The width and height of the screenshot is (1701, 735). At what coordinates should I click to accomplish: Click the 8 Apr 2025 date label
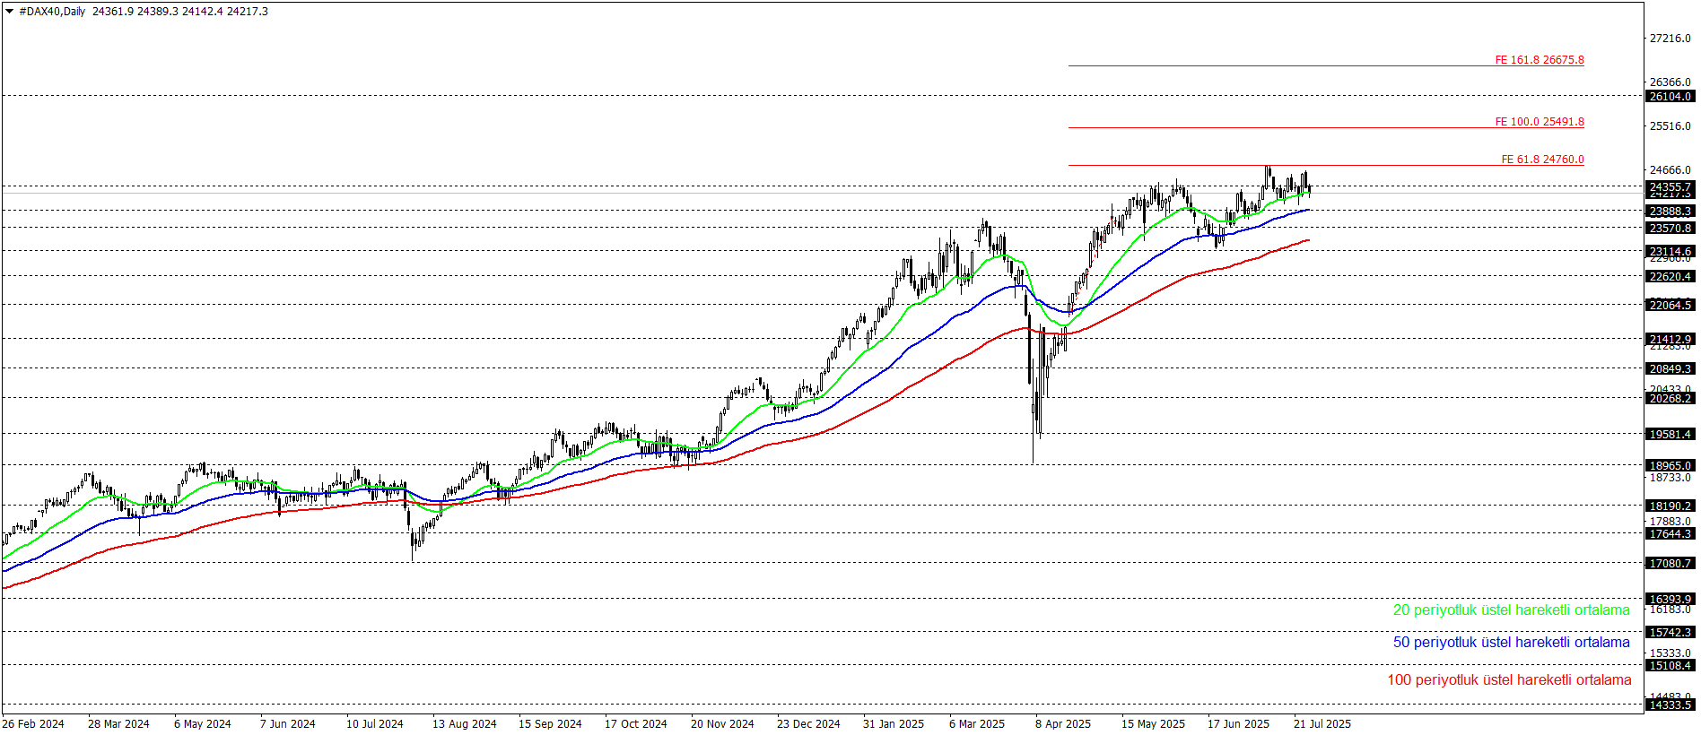[x=1063, y=724]
